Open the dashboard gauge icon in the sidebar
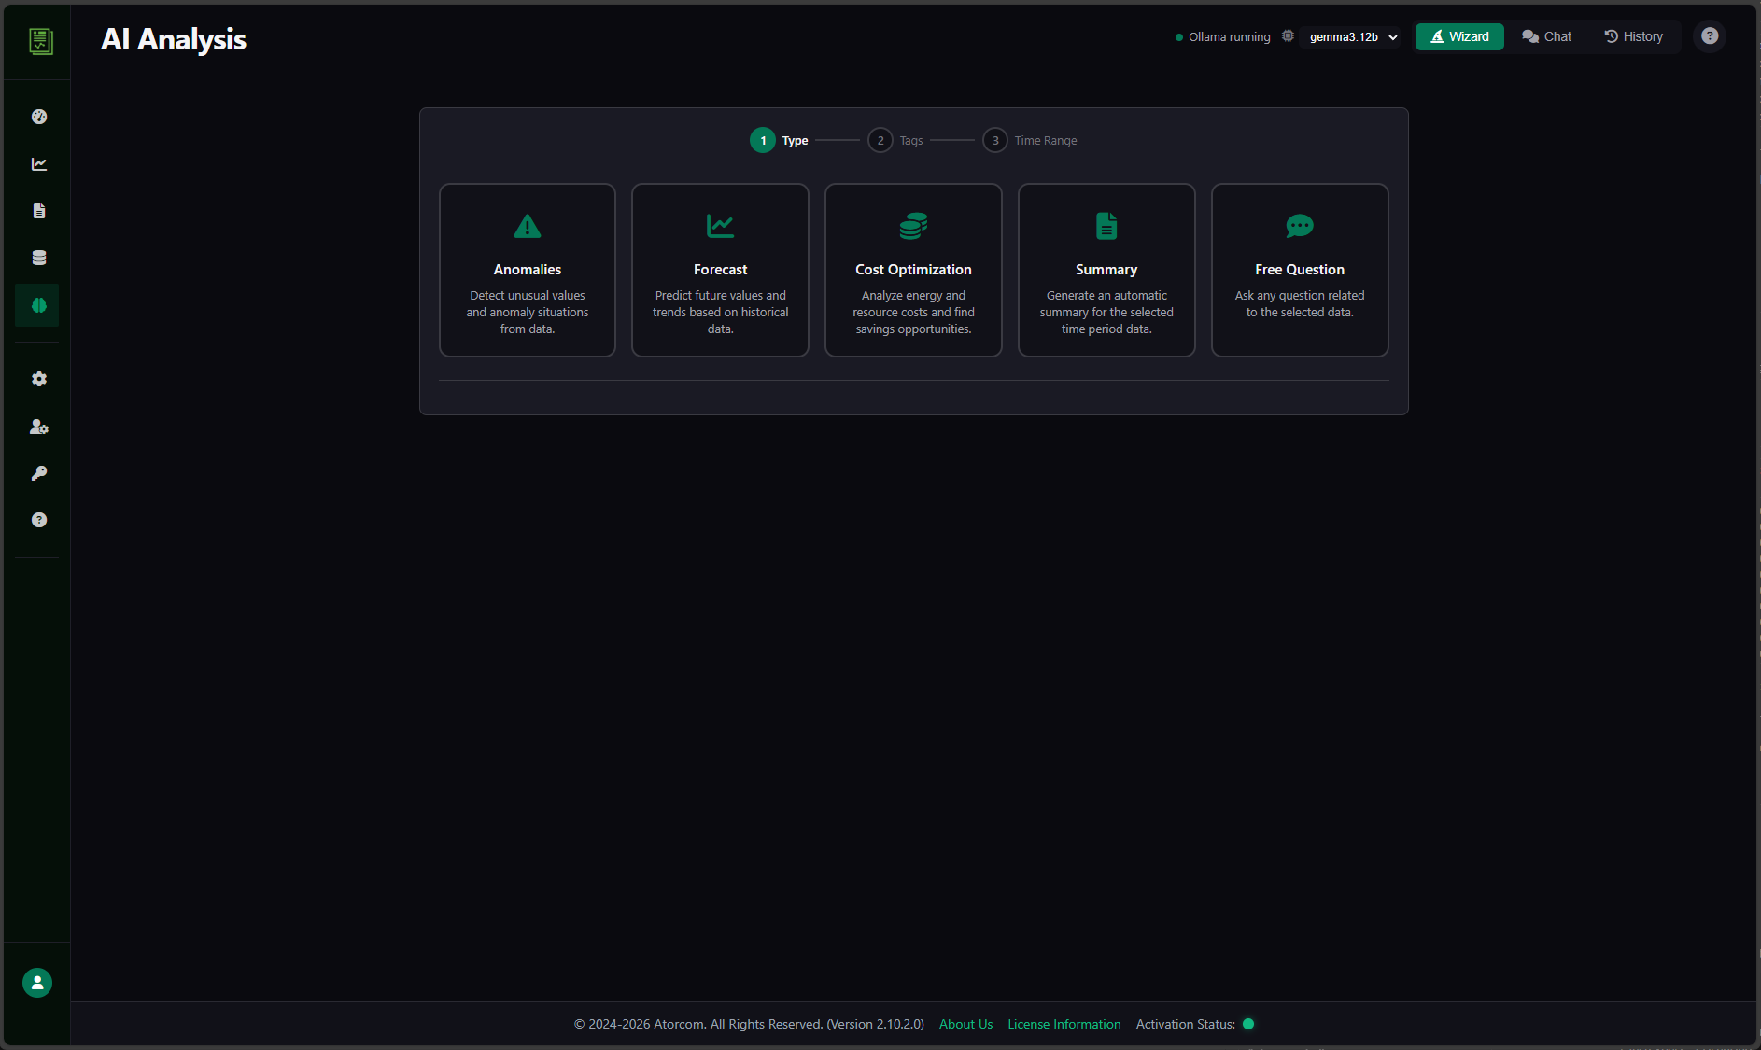 (38, 116)
